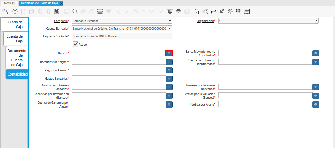Expand the Esquema Contable dropdown
Screen dimensions: 335x148
tap(170, 36)
